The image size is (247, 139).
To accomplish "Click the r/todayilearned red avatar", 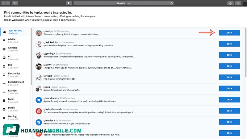I will [39, 111].
